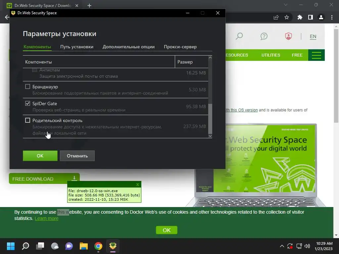
Task: Toggle the greyed Антиспам checkbox
Action: tap(34, 70)
